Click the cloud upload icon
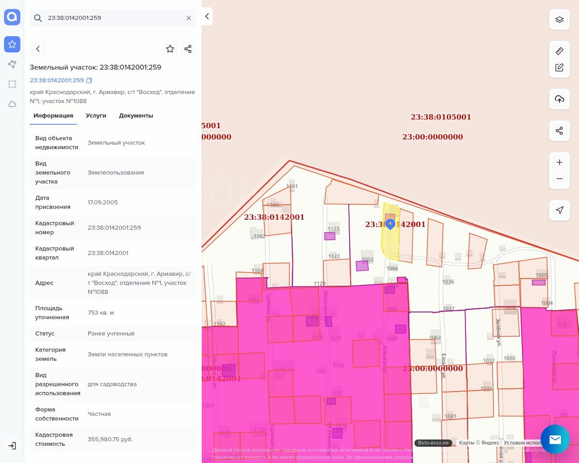 click(560, 99)
